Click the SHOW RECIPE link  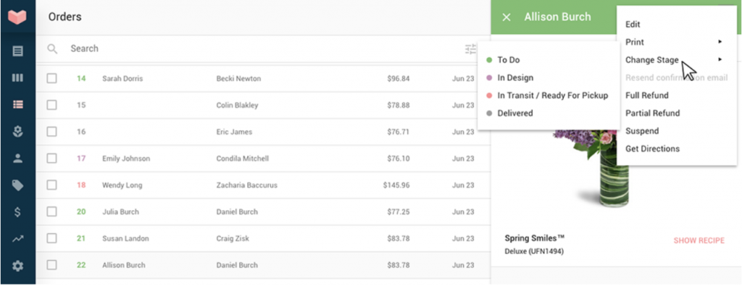pos(699,240)
